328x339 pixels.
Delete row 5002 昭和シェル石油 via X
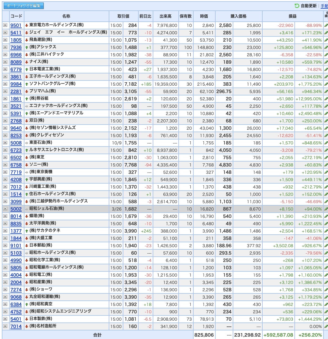point(5,209)
